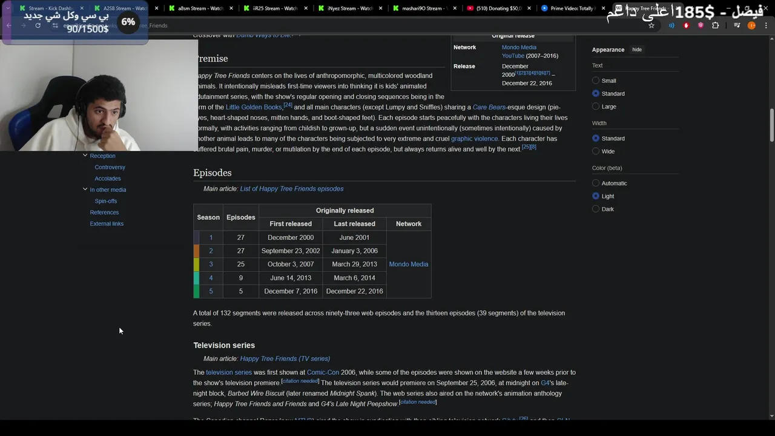Switch to the Prime Video: Totally tab

pos(572,8)
